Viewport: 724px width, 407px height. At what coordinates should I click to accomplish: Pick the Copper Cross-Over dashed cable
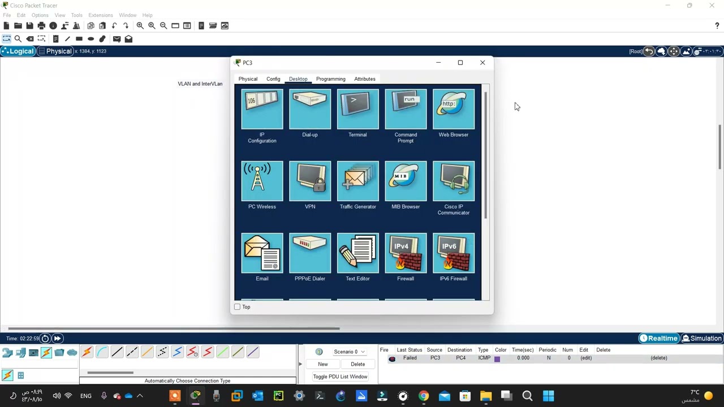[x=132, y=352]
